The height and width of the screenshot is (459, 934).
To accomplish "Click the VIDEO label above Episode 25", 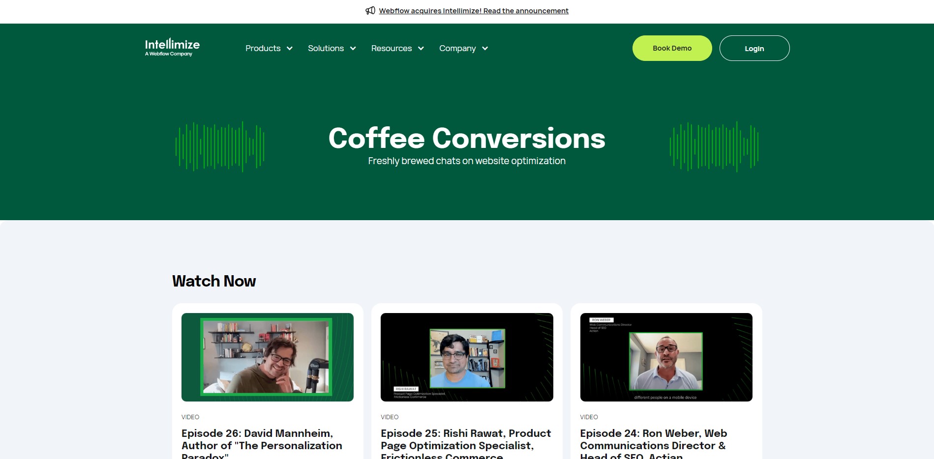I will tap(390, 417).
